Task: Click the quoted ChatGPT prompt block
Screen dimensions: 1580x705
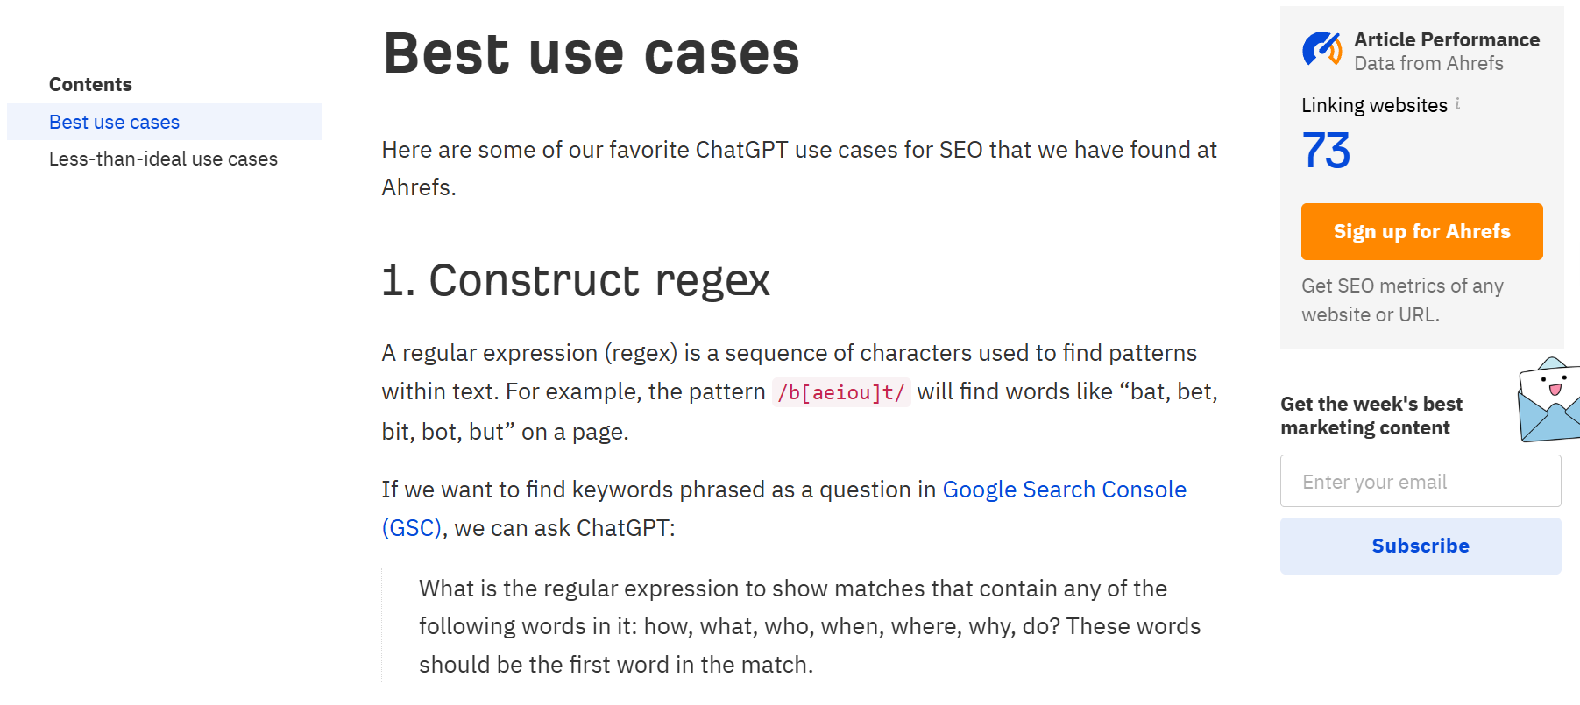Action: point(809,626)
